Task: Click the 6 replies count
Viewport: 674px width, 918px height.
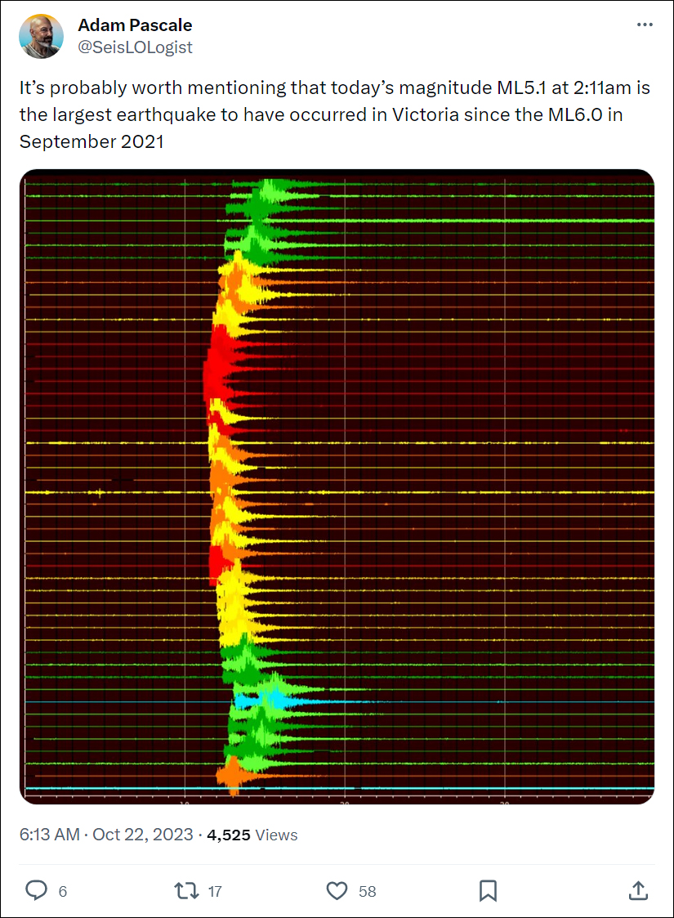Action: tap(63, 891)
